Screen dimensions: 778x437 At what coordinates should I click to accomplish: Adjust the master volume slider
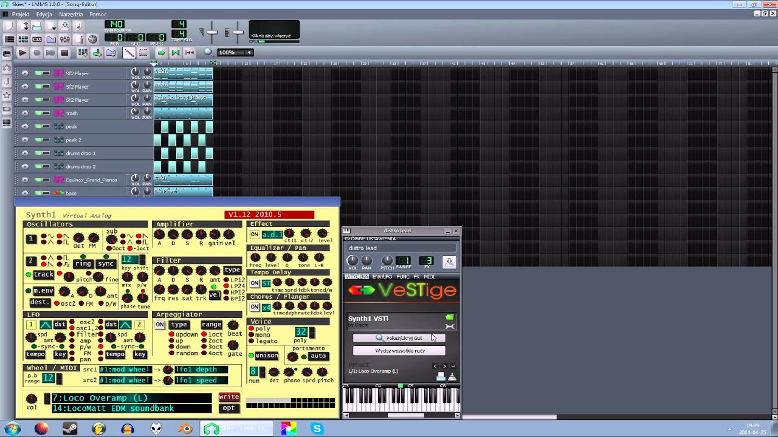click(x=212, y=32)
